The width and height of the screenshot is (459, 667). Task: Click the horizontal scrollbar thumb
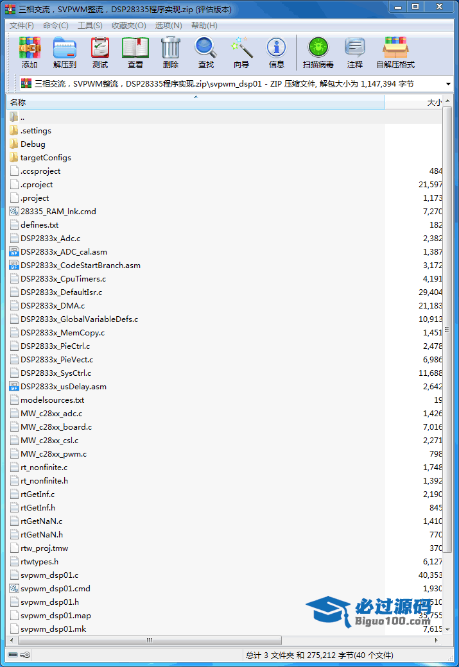(x=151, y=640)
